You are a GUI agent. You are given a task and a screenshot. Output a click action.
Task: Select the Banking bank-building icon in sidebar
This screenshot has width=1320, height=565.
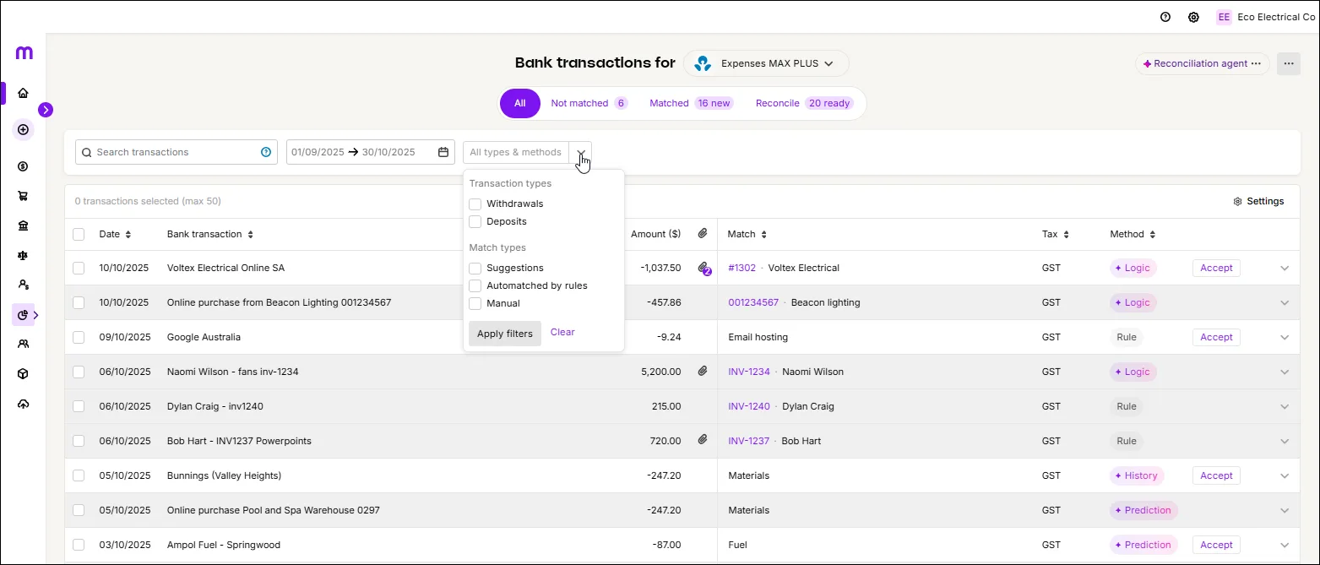(23, 225)
